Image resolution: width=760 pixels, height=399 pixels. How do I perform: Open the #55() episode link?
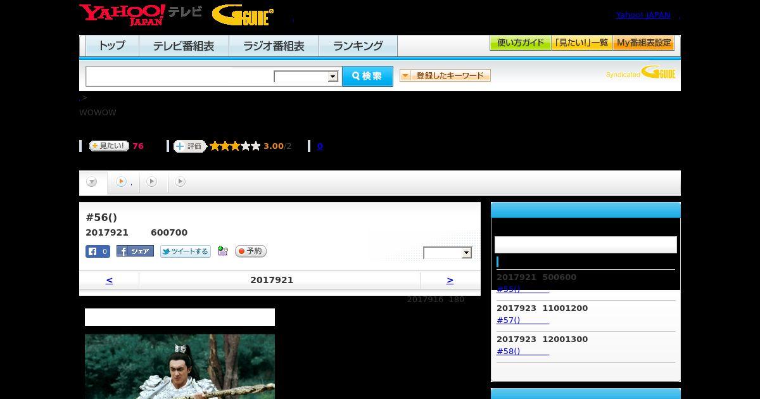[522, 289]
